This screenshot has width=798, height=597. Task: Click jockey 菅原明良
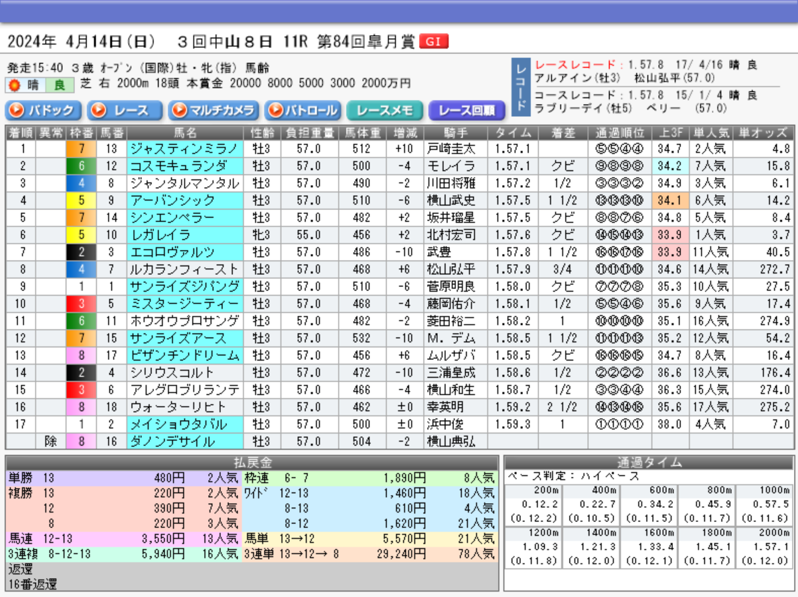[x=451, y=287]
